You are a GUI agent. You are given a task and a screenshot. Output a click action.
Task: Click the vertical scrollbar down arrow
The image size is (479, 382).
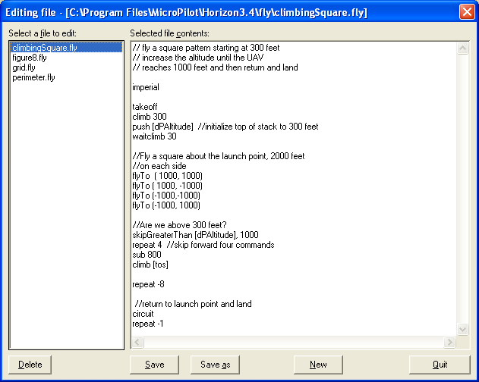pos(462,329)
